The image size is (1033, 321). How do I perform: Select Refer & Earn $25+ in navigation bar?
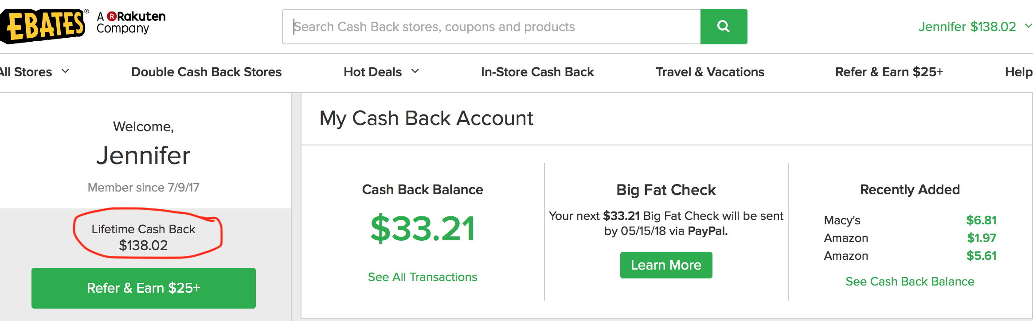(889, 72)
